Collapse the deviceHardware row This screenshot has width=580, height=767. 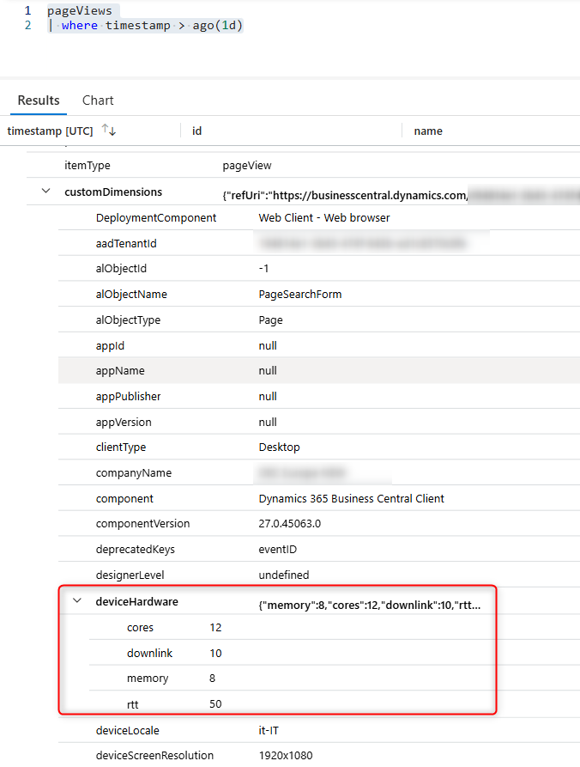77,602
